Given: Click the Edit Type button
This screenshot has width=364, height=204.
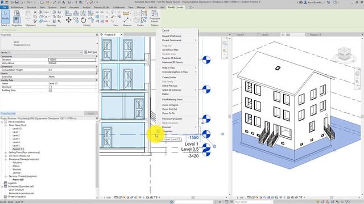Looking at the screenshot, I should tap(90, 52).
